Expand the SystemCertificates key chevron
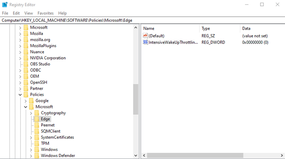This screenshot has width=285, height=159. point(31,138)
